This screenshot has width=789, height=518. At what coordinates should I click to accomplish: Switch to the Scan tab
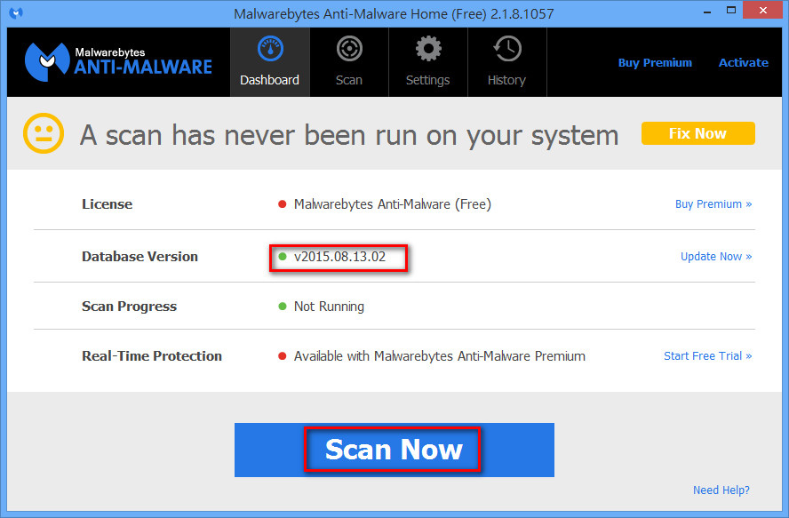348,62
